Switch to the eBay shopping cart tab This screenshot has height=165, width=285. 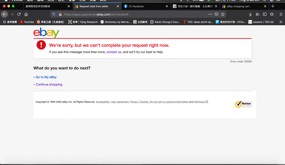point(244,6)
